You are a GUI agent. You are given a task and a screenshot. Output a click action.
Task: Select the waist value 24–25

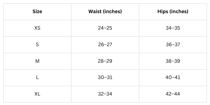pyautogui.click(x=105, y=28)
